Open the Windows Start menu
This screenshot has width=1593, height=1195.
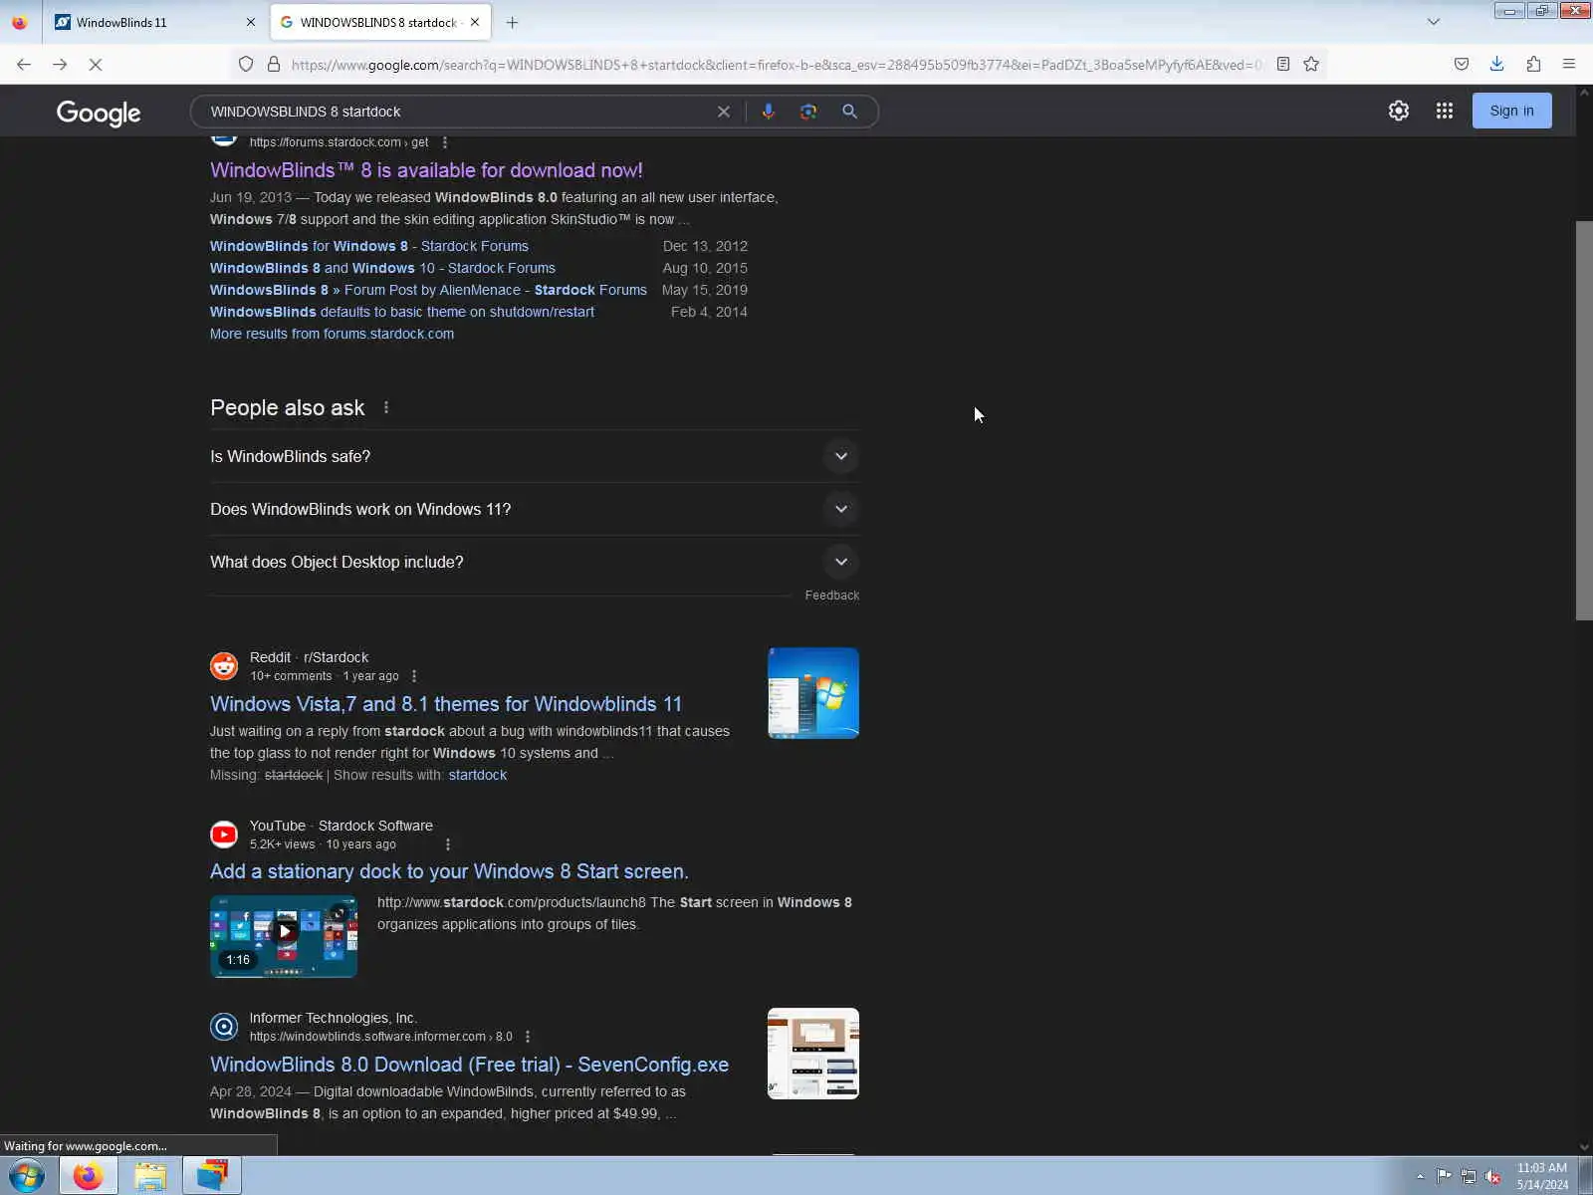(x=27, y=1176)
